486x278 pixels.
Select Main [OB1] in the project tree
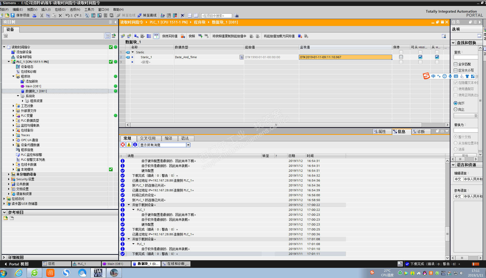[33, 86]
